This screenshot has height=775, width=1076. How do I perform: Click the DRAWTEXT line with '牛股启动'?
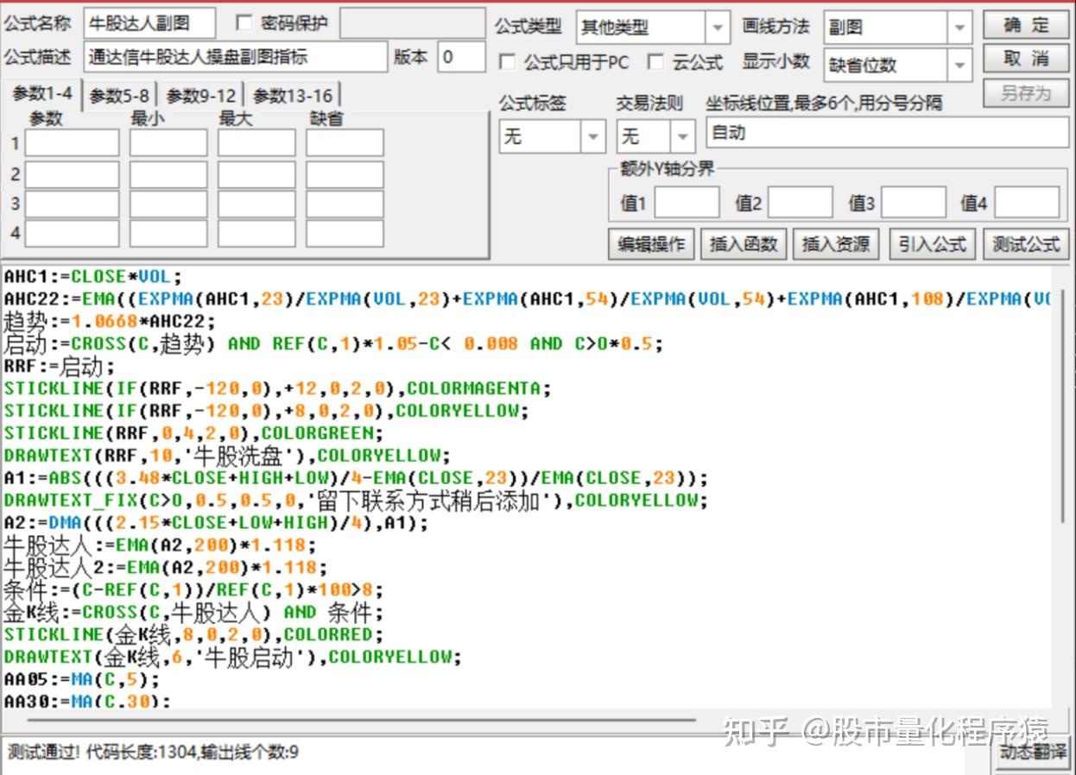click(x=233, y=658)
